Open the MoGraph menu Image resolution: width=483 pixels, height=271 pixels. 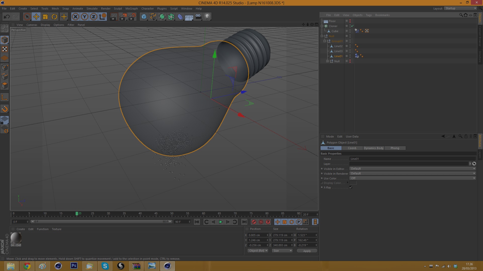(x=131, y=9)
